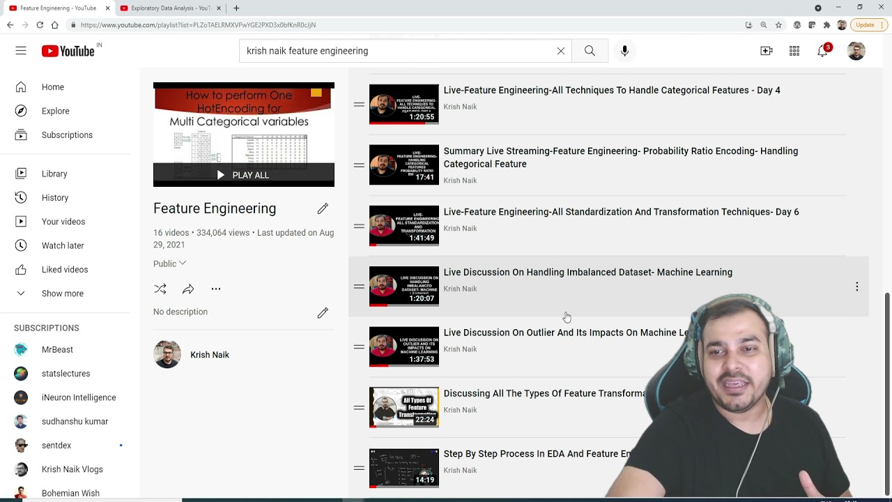Edit the playlist title with the pencil icon

click(323, 208)
